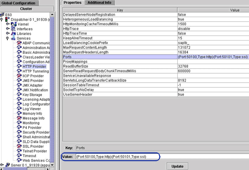Click the Kernel icon in the tree

point(14,24)
